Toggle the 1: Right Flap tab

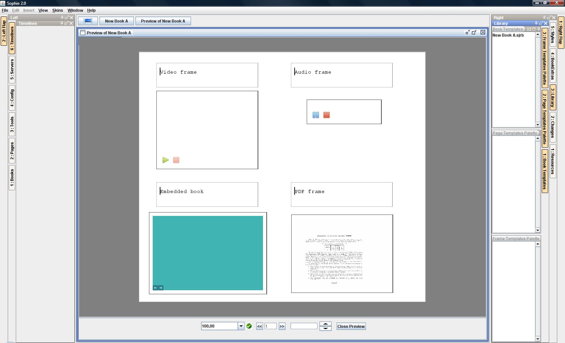point(561,33)
